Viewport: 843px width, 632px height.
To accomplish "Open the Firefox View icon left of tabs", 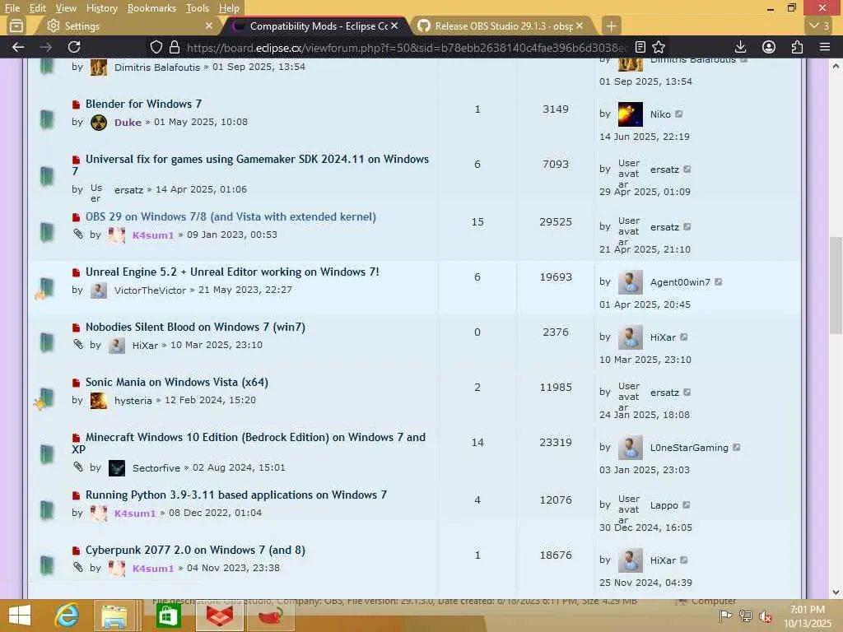I will point(16,26).
